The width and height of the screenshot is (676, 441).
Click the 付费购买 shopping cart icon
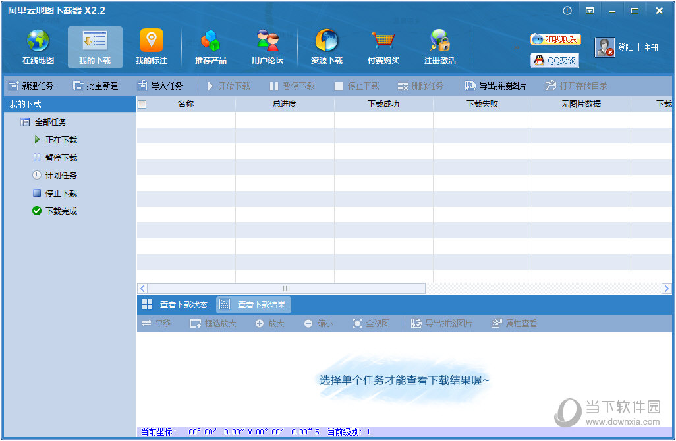point(383,41)
